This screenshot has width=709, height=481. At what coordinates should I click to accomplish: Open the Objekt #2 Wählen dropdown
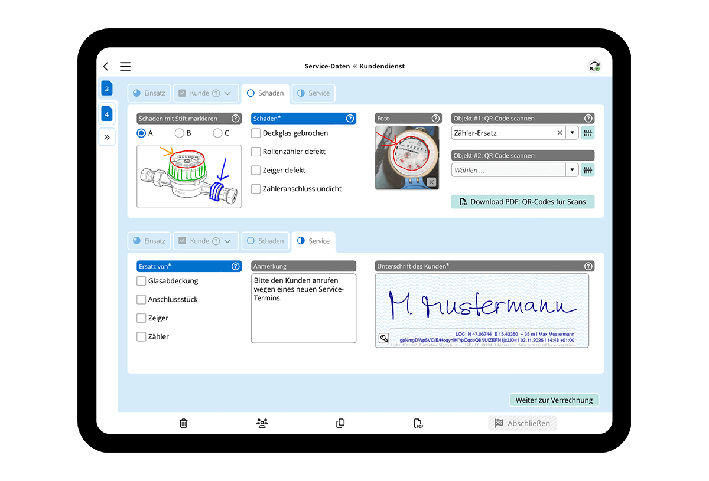(x=572, y=169)
